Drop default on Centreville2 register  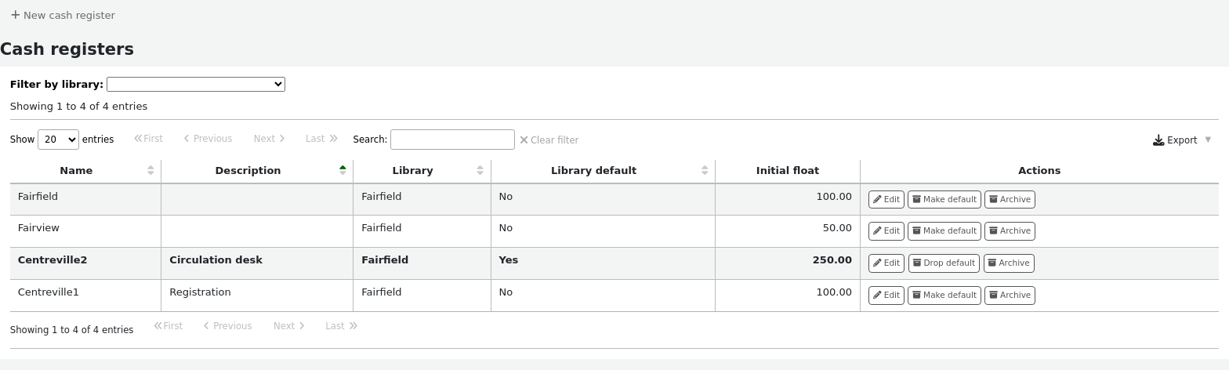943,263
